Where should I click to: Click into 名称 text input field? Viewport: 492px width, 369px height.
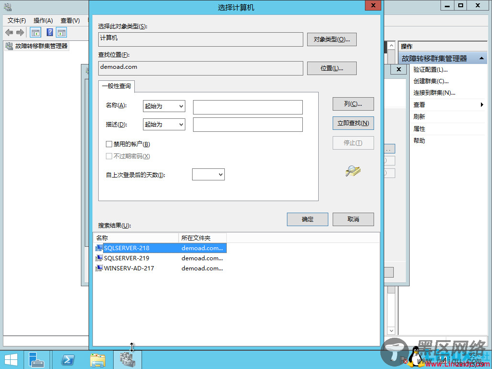(248, 107)
